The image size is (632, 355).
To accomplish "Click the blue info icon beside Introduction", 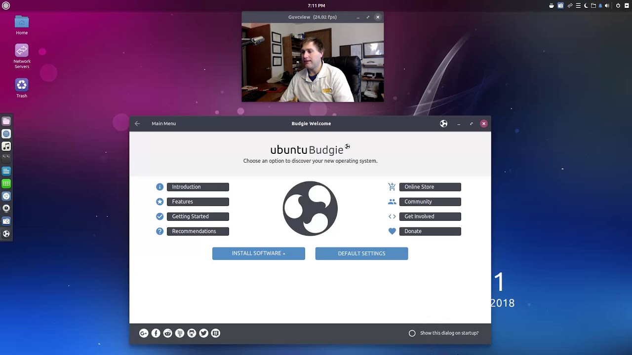I will click(159, 187).
